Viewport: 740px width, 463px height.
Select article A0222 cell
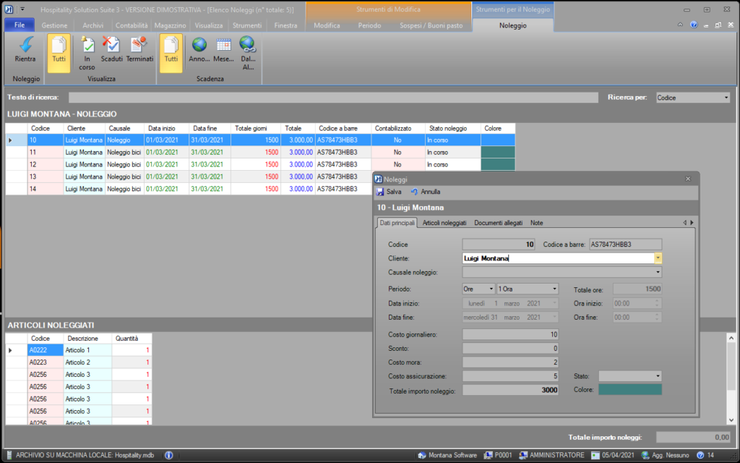(46, 350)
